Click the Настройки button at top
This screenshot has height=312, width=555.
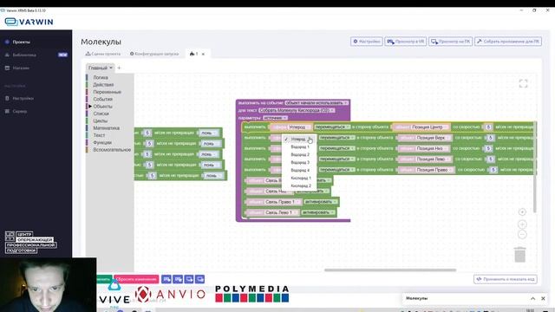[x=366, y=42]
